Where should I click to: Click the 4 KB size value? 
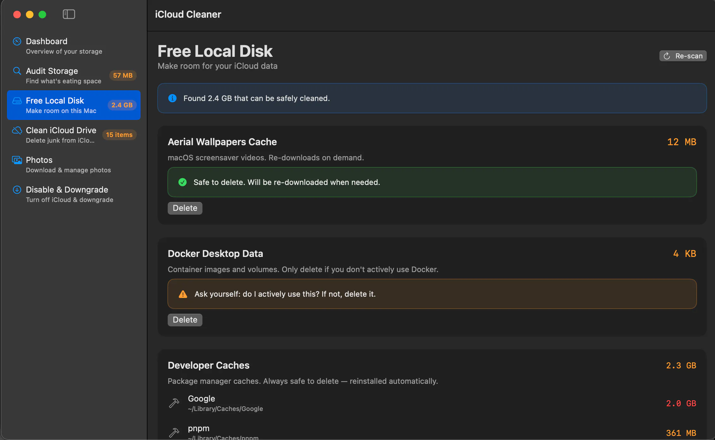pos(685,254)
